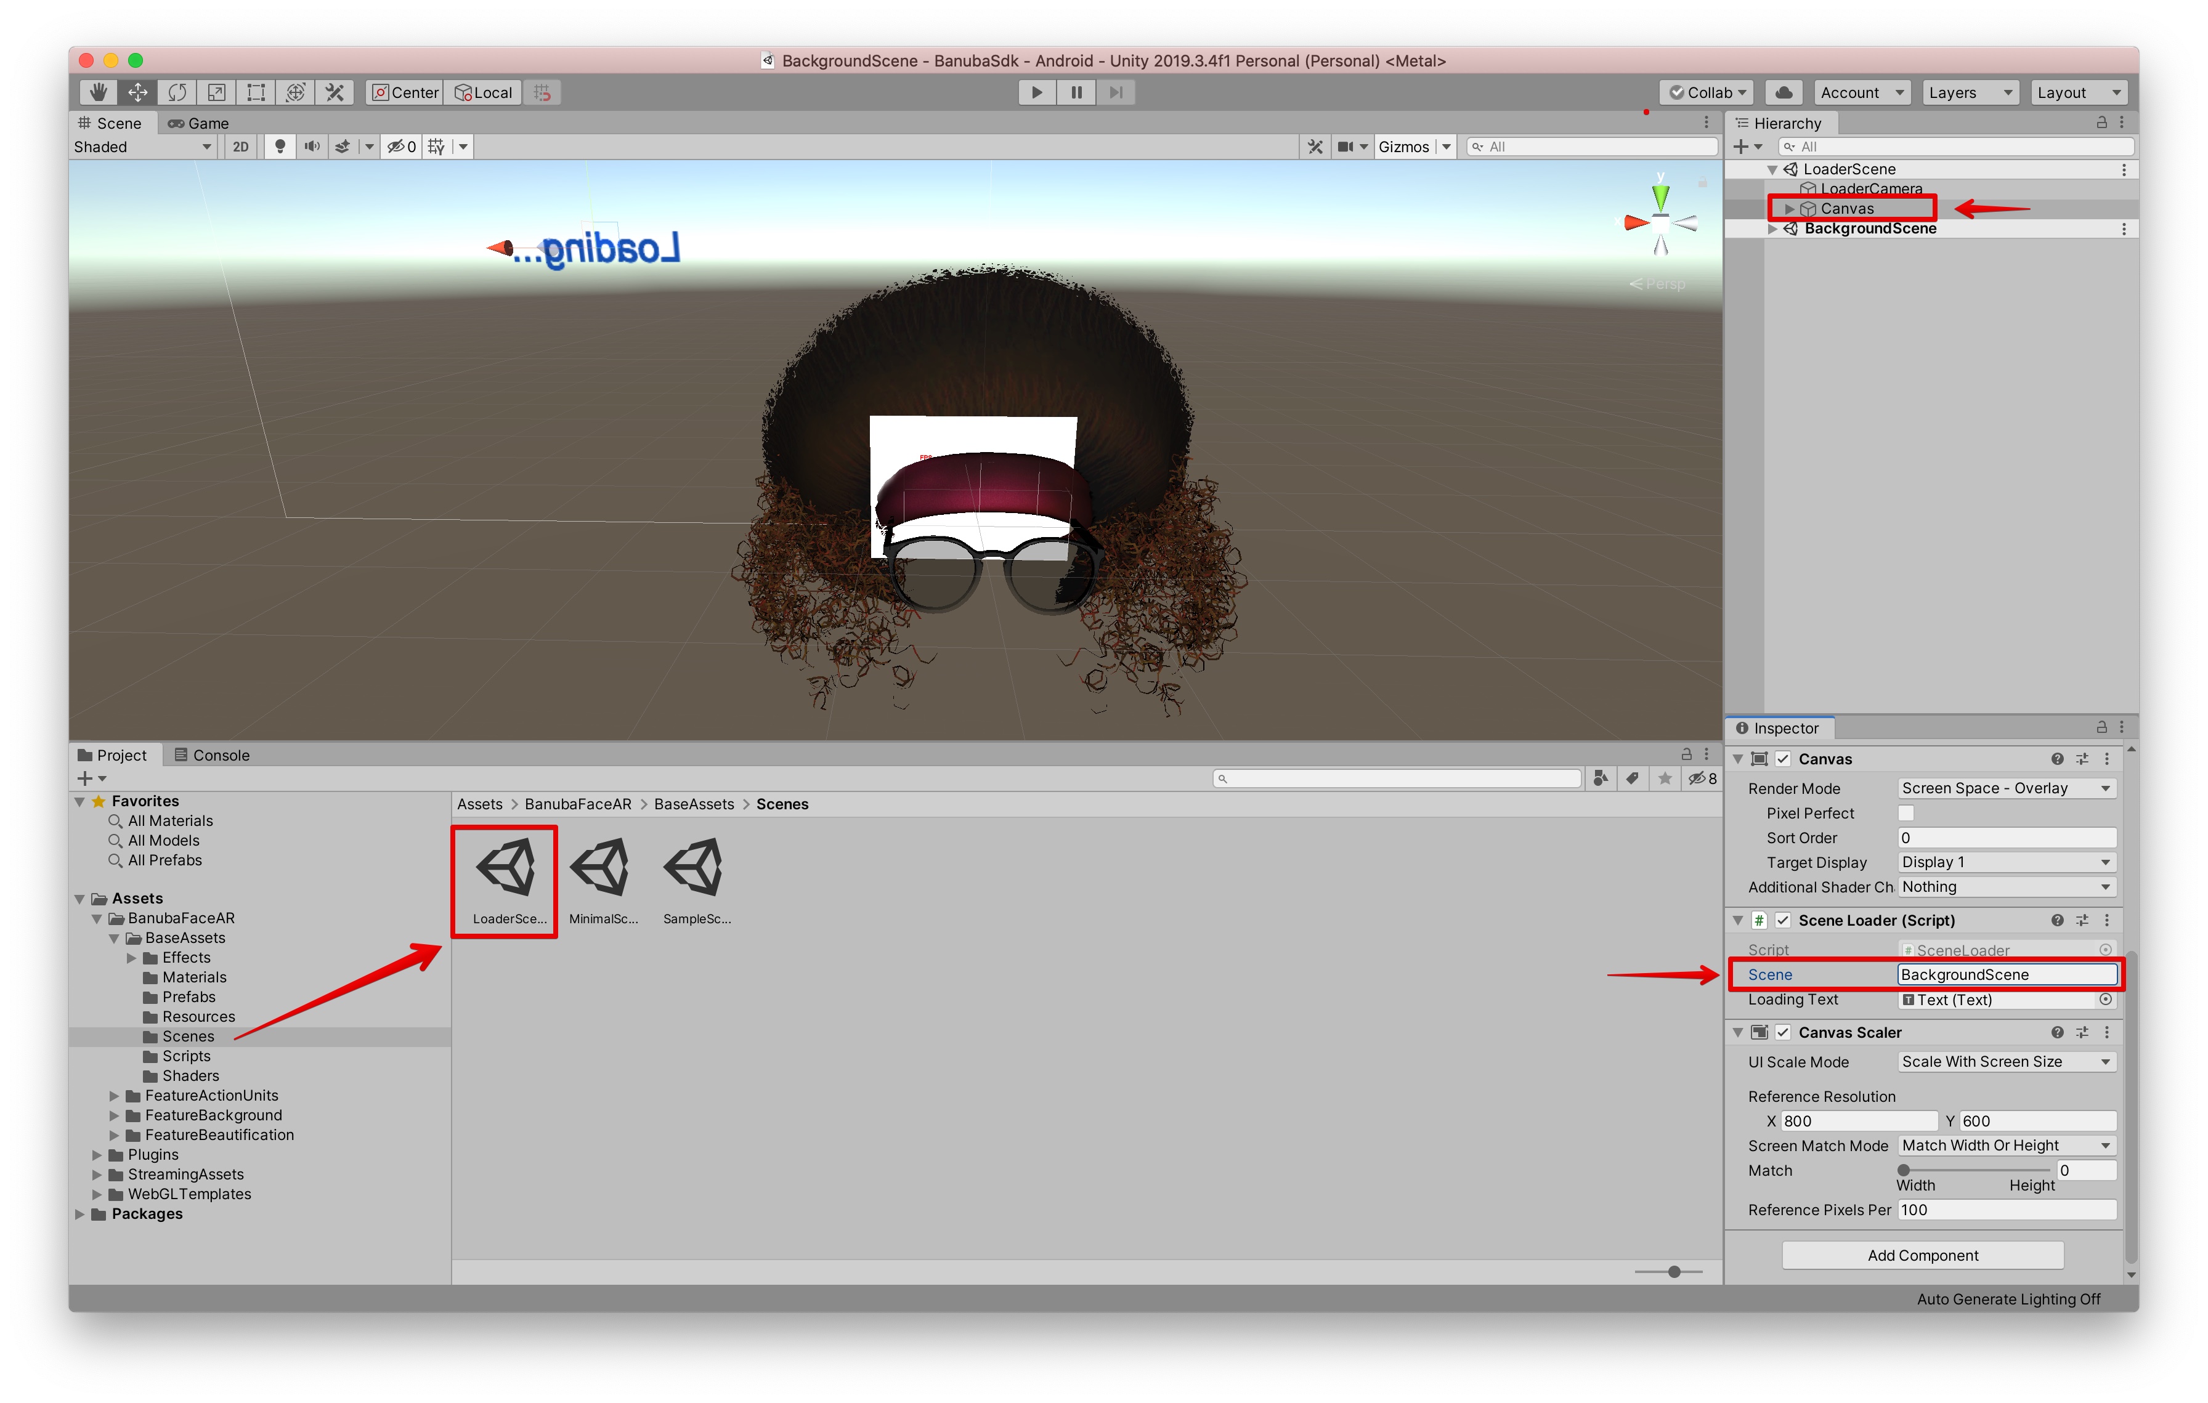Open Render Mode dropdown
The width and height of the screenshot is (2208, 1403).
point(2007,788)
